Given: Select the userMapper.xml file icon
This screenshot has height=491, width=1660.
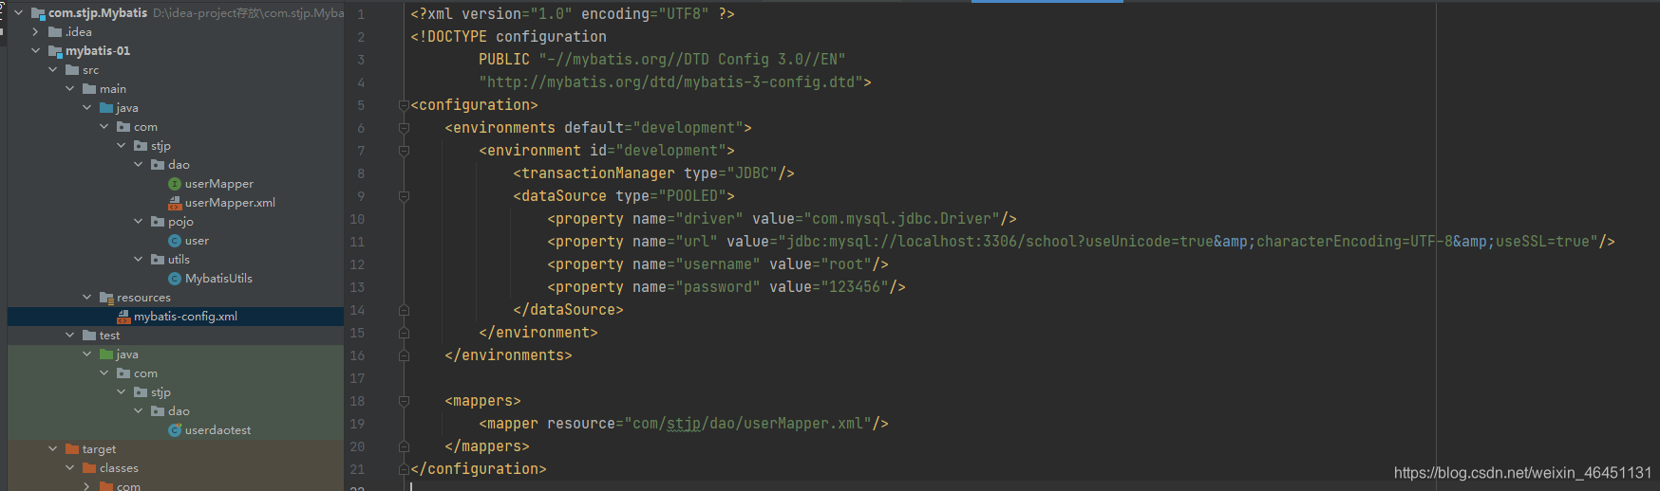Looking at the screenshot, I should click(x=175, y=203).
